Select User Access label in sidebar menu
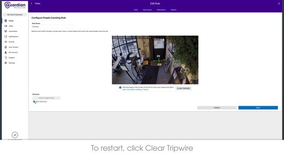 point(13,47)
